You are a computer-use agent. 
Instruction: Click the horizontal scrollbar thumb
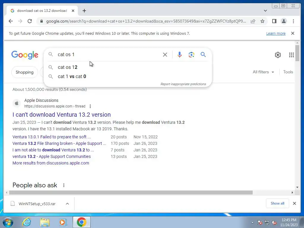[x=131, y=192]
